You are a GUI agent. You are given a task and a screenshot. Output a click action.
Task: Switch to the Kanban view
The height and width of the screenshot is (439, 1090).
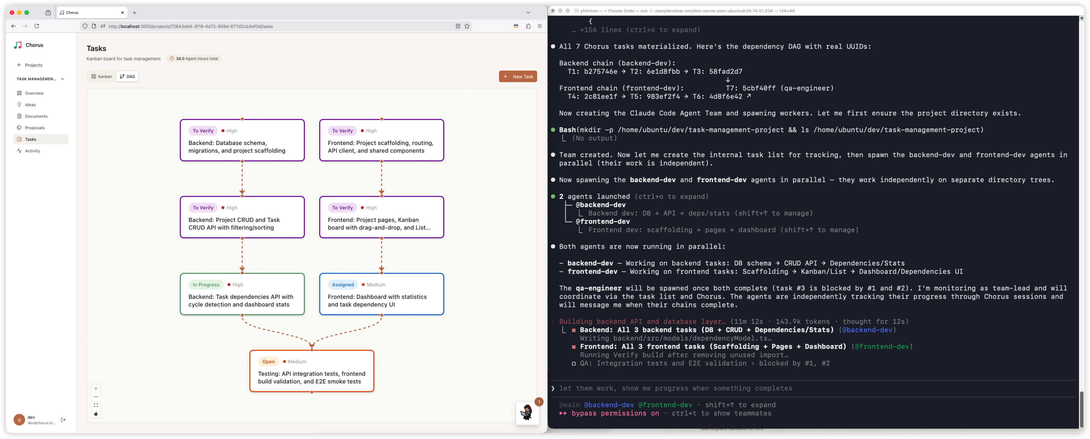tap(102, 77)
